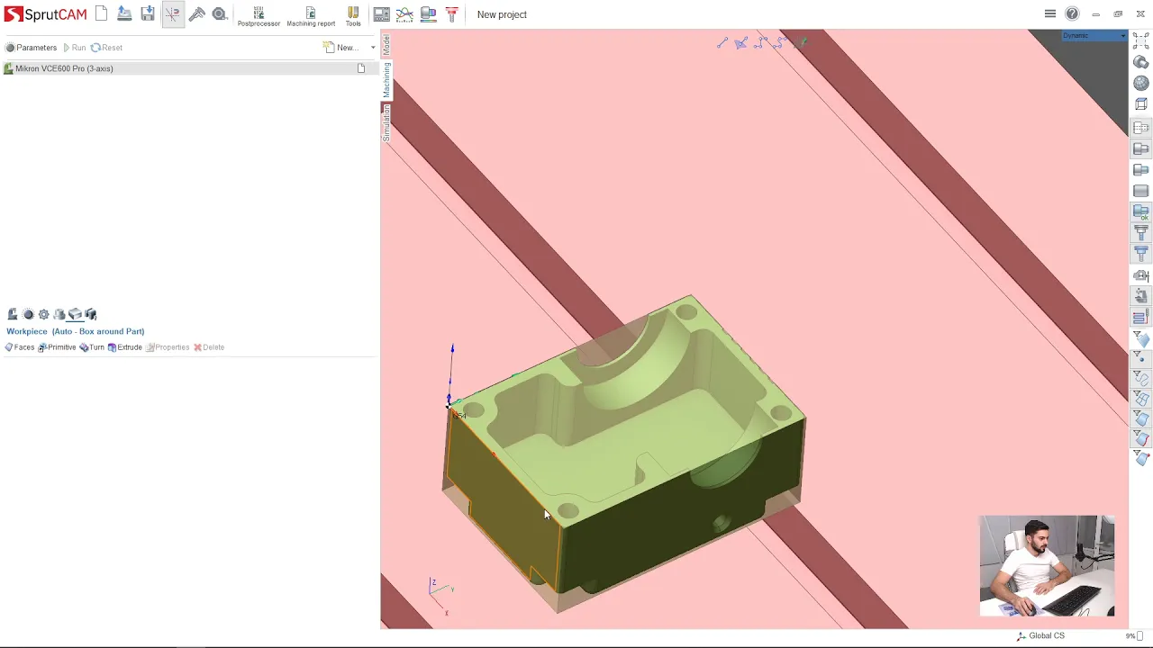The image size is (1153, 648).
Task: Click the red milling tool icon
Action: tap(451, 14)
